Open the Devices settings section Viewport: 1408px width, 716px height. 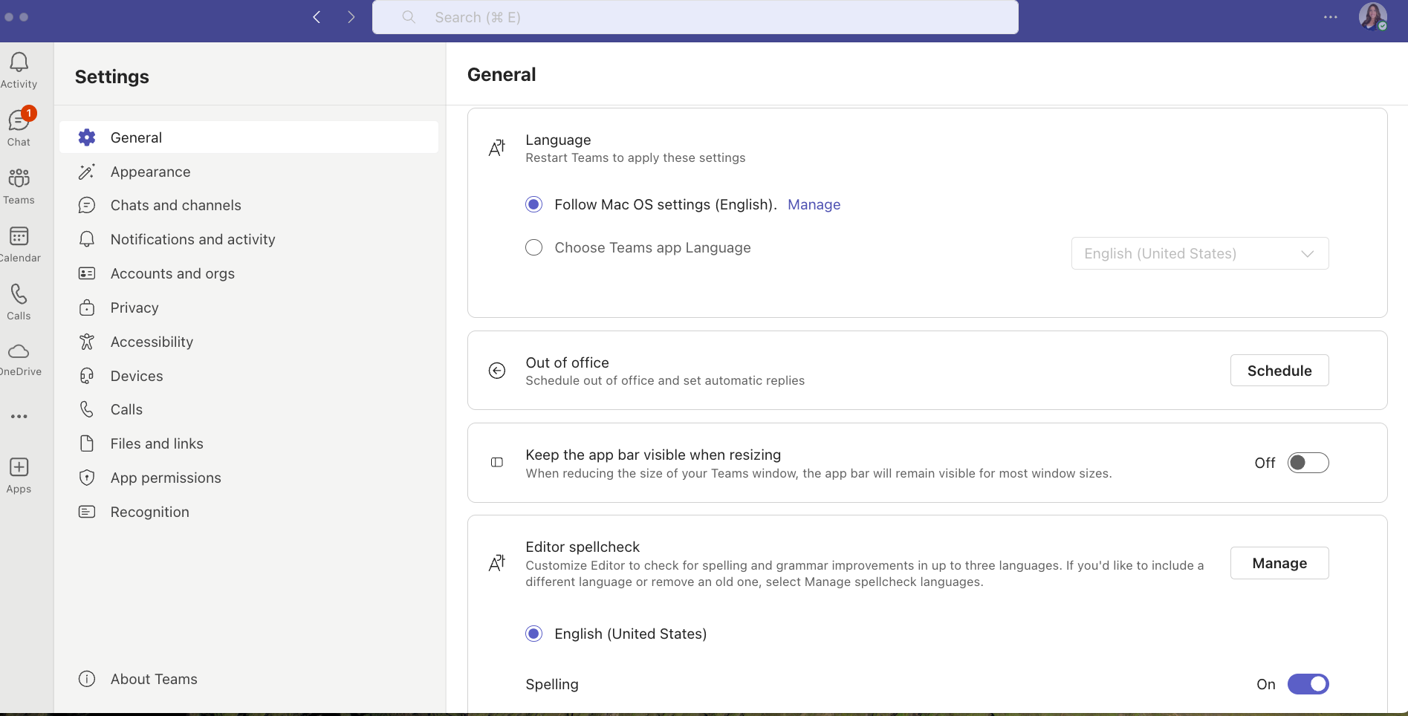tap(249, 376)
